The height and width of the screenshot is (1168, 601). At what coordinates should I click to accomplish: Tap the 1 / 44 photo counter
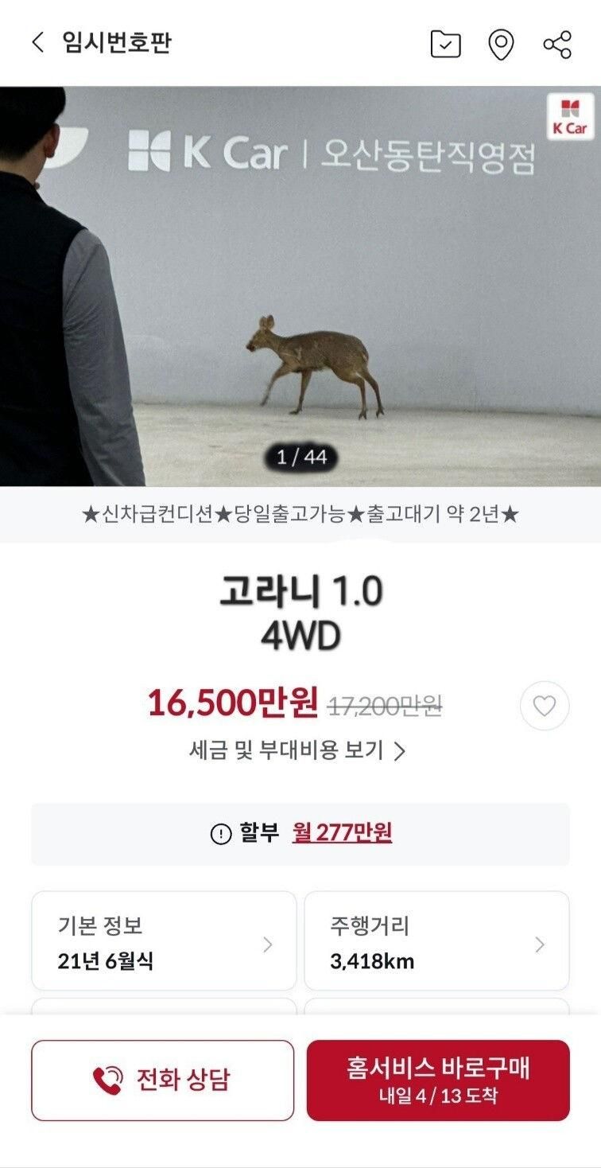pos(301,457)
